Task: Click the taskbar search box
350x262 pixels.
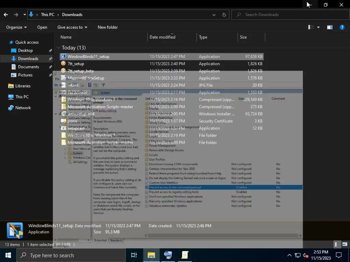Action: [x=71, y=255]
